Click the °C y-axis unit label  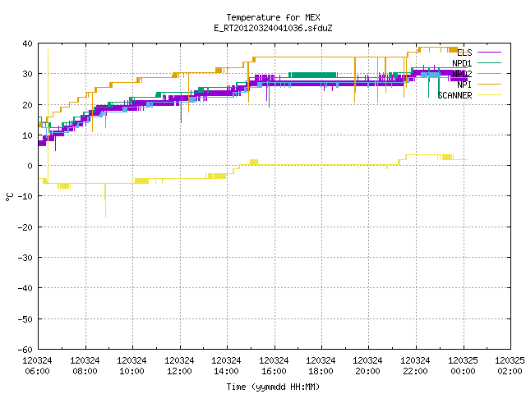point(10,197)
